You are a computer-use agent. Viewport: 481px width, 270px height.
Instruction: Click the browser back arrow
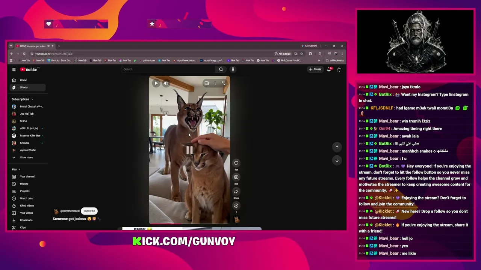(11, 54)
